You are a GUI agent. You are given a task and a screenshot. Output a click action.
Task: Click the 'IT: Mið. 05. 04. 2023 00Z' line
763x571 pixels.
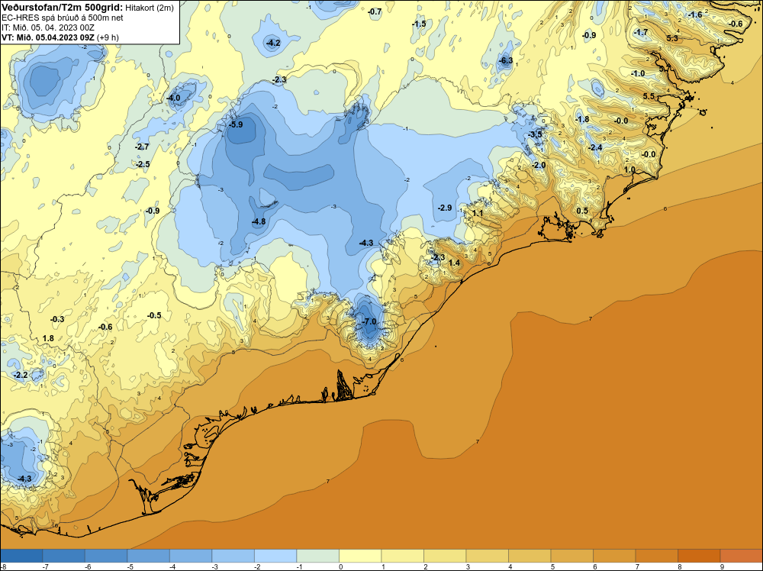47,27
